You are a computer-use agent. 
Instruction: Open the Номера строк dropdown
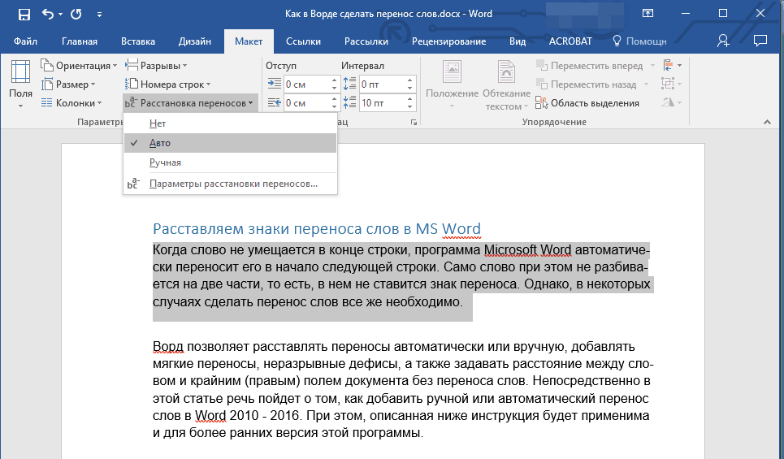pos(167,84)
